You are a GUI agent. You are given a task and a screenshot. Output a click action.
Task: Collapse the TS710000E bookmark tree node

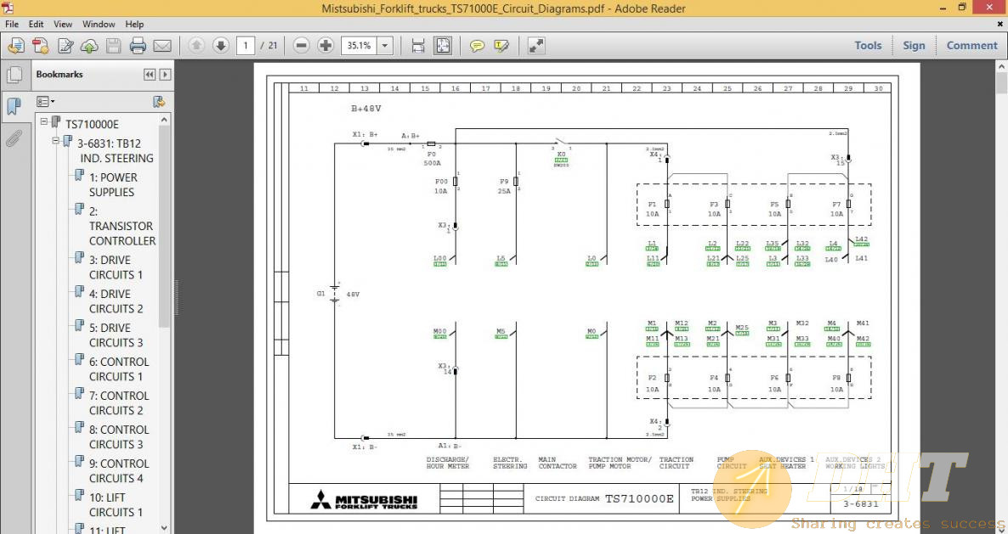click(x=43, y=121)
